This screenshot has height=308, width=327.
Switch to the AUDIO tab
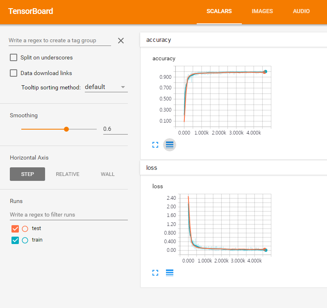pos(301,11)
